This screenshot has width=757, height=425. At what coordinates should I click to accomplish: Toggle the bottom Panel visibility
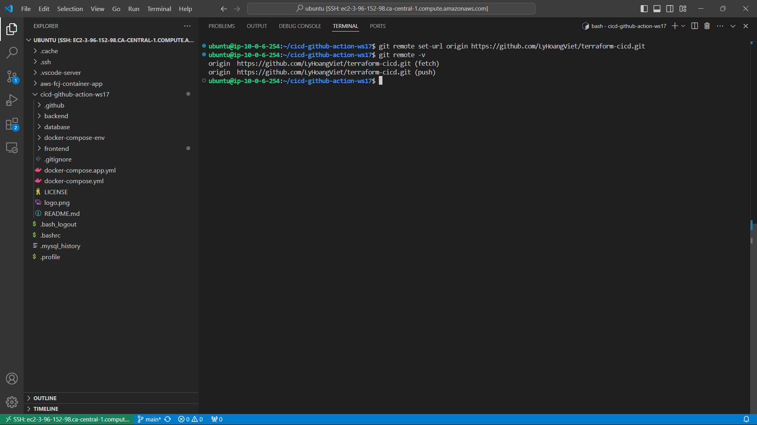657,9
